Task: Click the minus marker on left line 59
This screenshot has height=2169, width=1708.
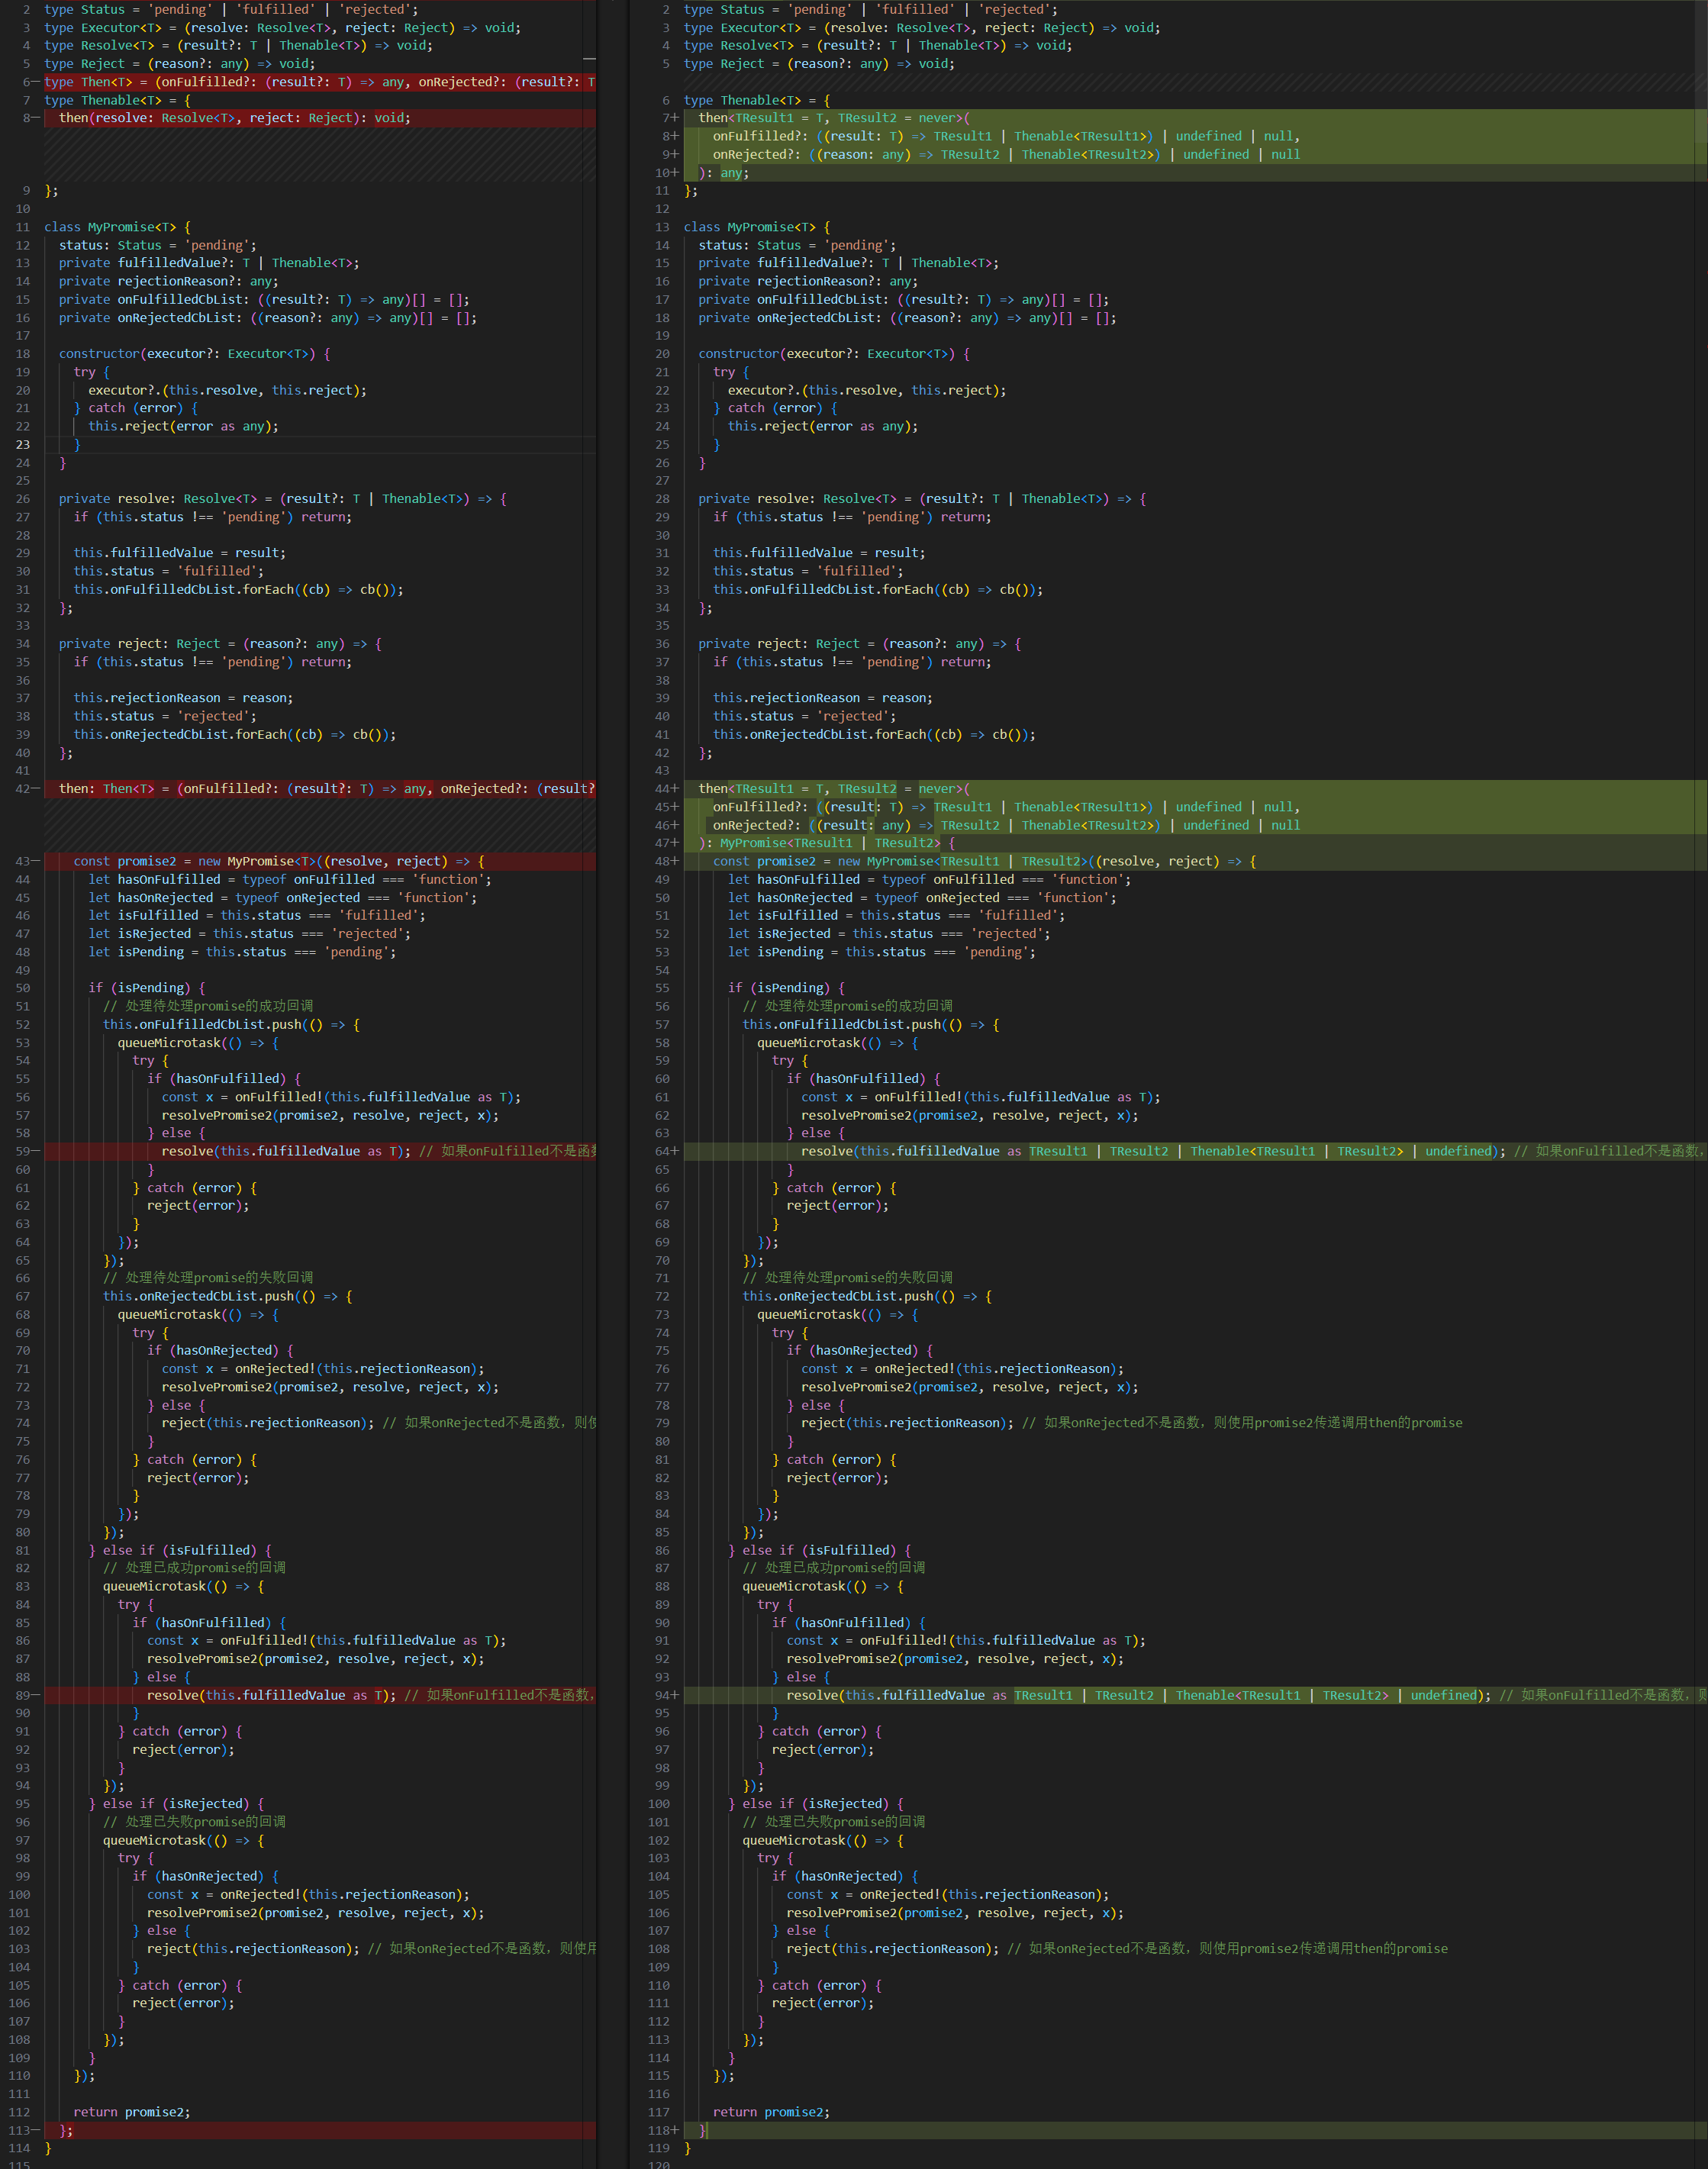Action: (36, 1151)
